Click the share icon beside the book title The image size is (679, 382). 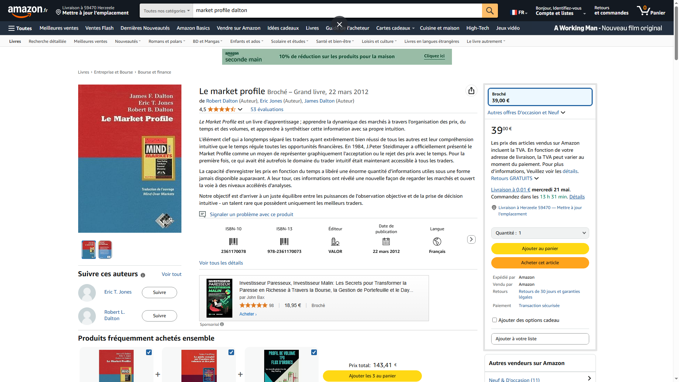(471, 91)
